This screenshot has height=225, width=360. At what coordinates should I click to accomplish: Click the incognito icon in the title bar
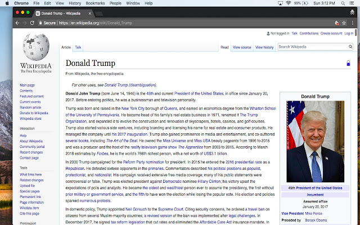point(353,12)
